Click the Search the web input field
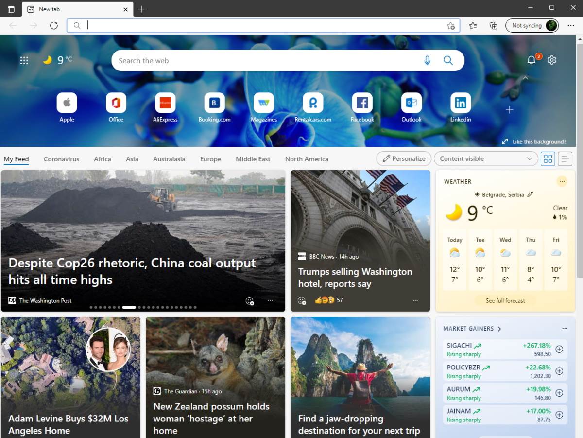 click(x=267, y=61)
